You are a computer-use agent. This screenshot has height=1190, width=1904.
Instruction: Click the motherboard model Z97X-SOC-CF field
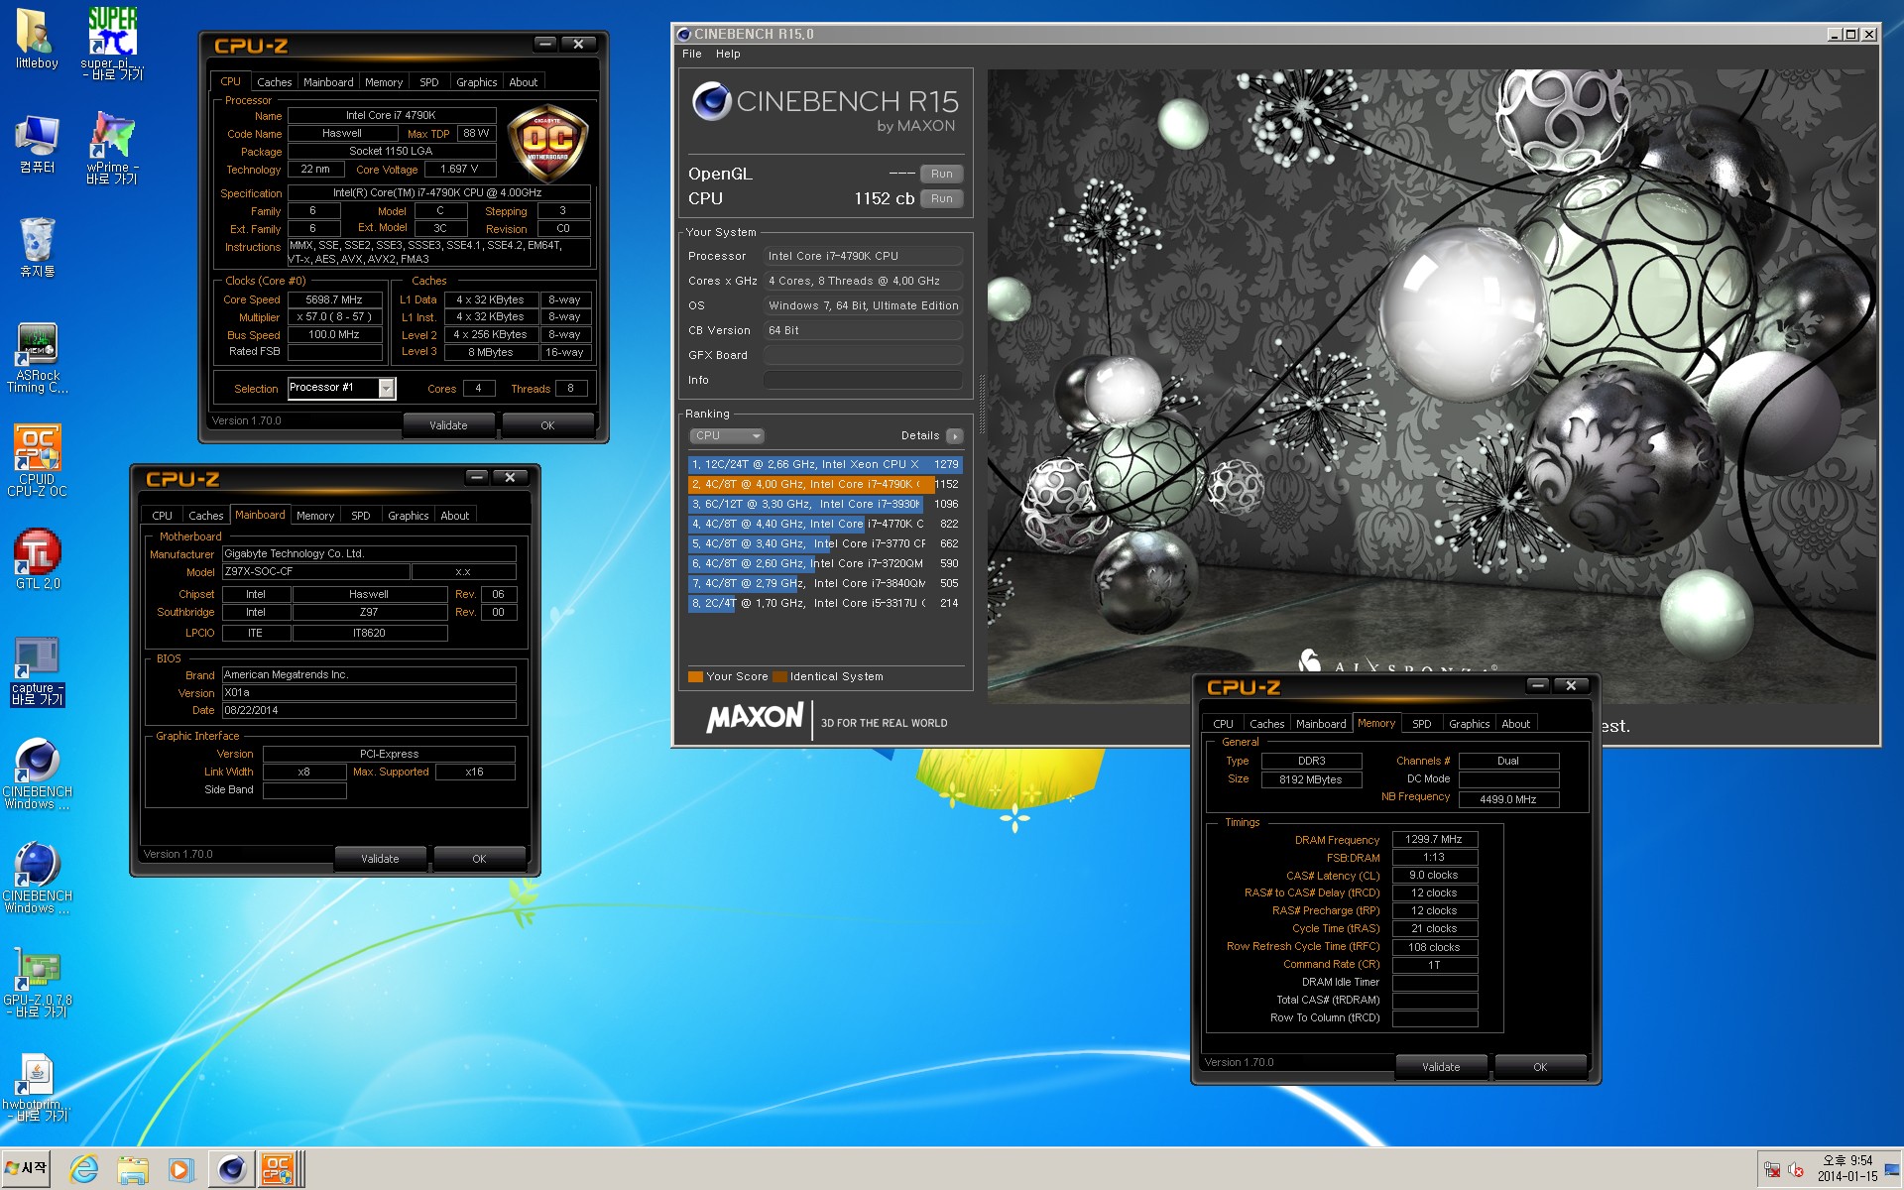tap(315, 571)
